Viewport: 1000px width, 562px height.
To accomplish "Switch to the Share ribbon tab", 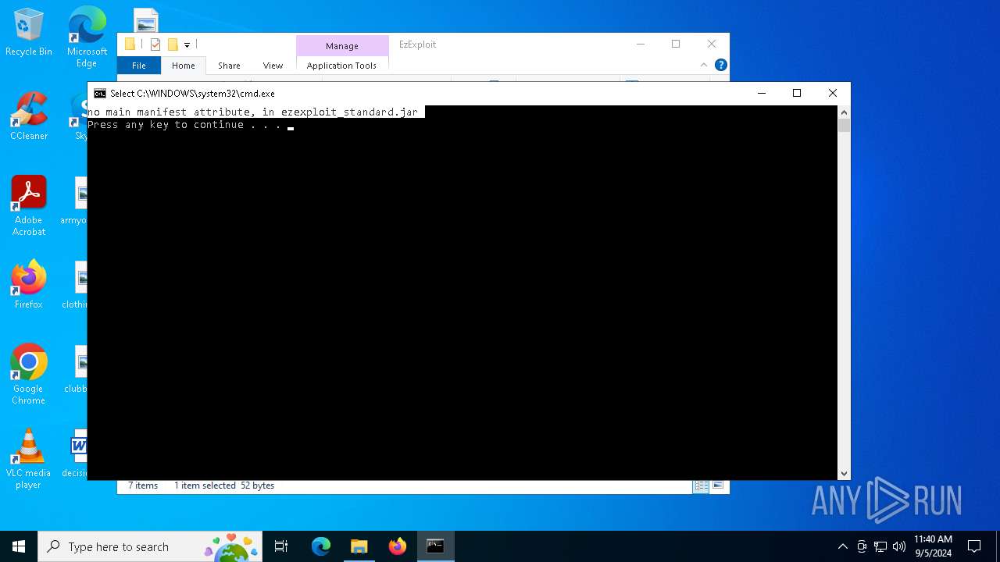I will coord(229,66).
